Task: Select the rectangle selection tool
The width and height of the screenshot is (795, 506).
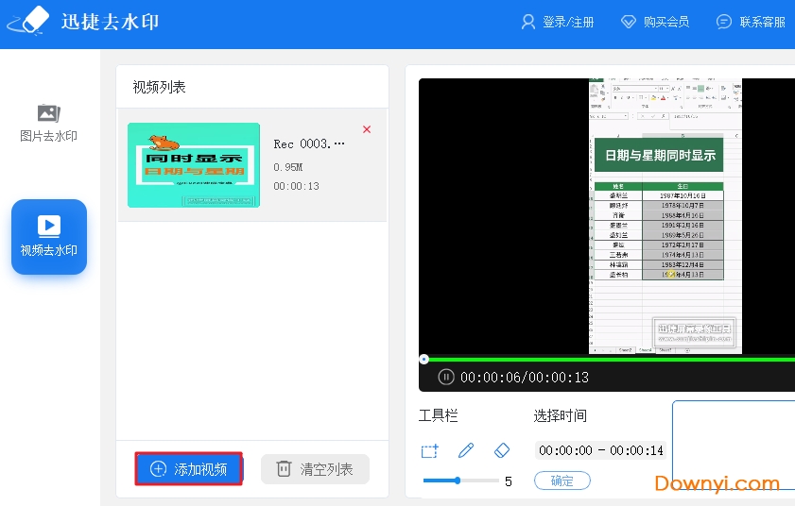Action: [x=429, y=451]
